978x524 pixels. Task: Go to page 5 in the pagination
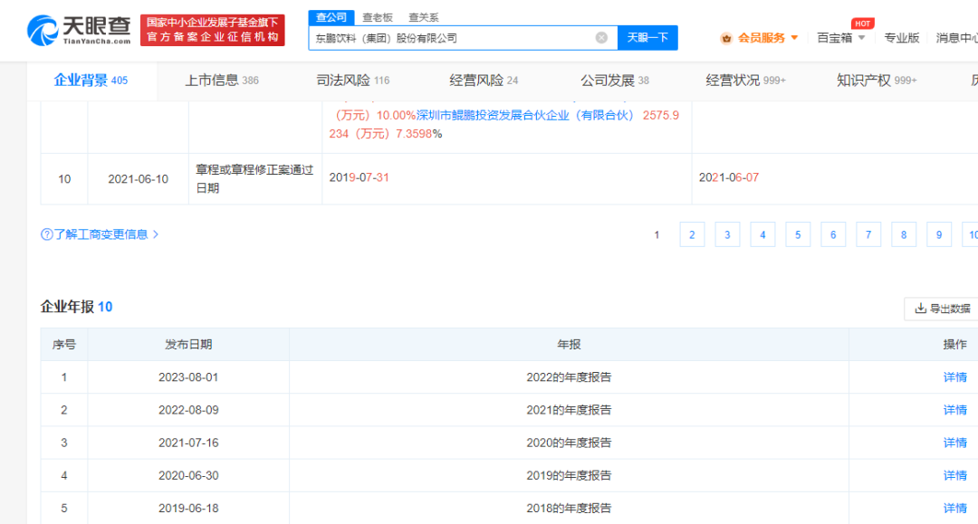pyautogui.click(x=798, y=233)
